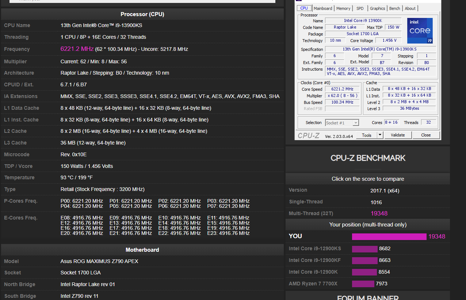This screenshot has height=300, width=466.
Task: Click the CPUID value 6.7.1 / 6.B7
Action: pyautogui.click(x=74, y=85)
